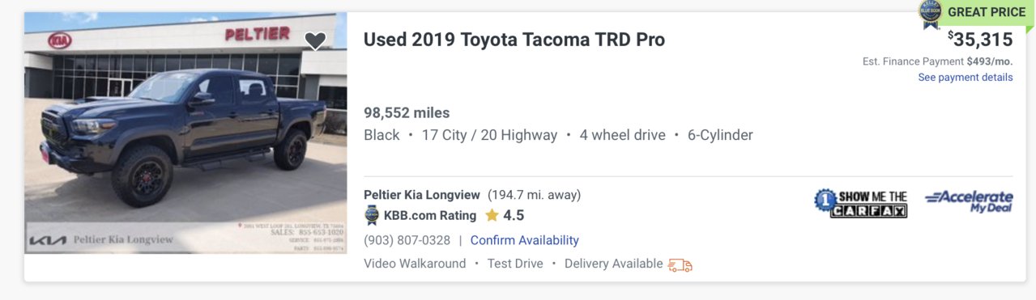
Task: Click the Show Me the CARFAX logo
Action: coord(860,204)
